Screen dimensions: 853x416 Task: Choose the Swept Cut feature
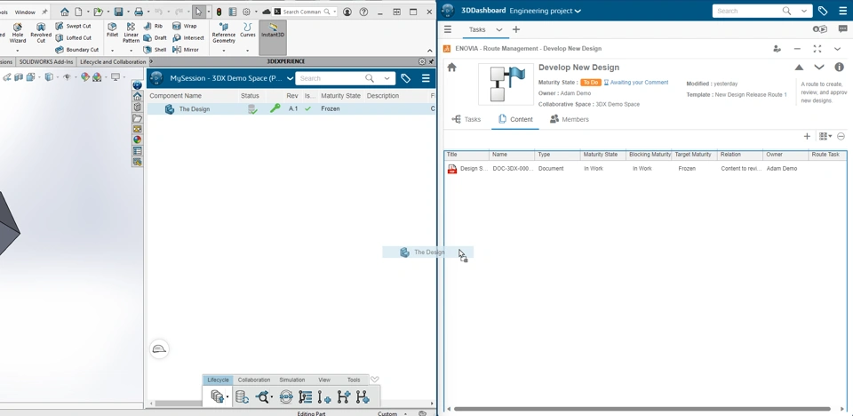[74, 26]
